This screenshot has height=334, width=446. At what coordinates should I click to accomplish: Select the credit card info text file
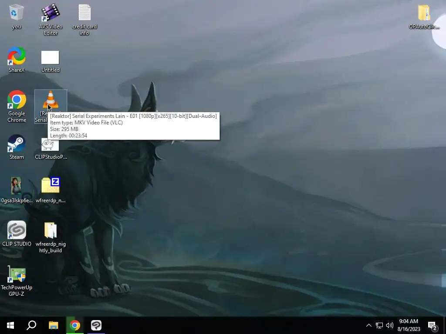pos(84,19)
